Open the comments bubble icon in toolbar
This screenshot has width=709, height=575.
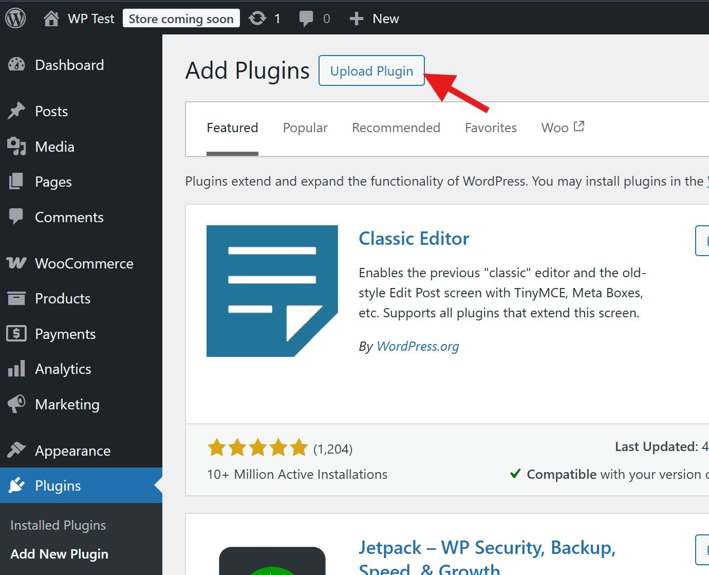(x=306, y=19)
